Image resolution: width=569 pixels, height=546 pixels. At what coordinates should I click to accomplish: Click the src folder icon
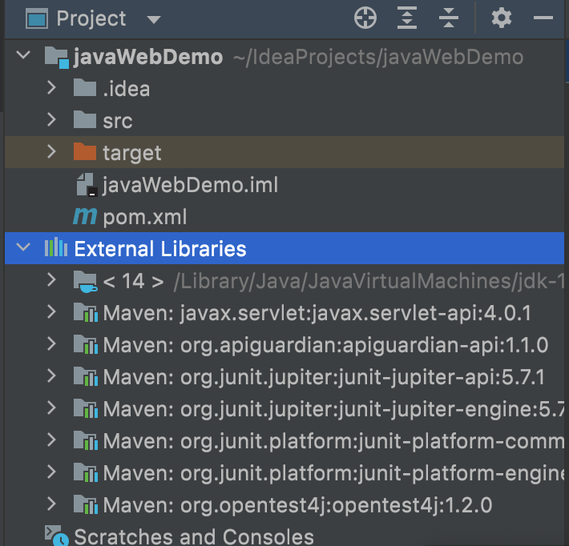pos(85,120)
